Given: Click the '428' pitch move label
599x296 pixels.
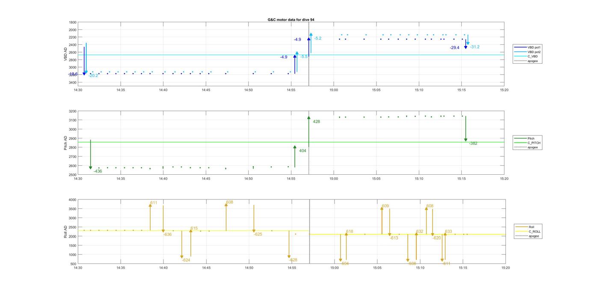Looking at the screenshot, I should [x=316, y=122].
